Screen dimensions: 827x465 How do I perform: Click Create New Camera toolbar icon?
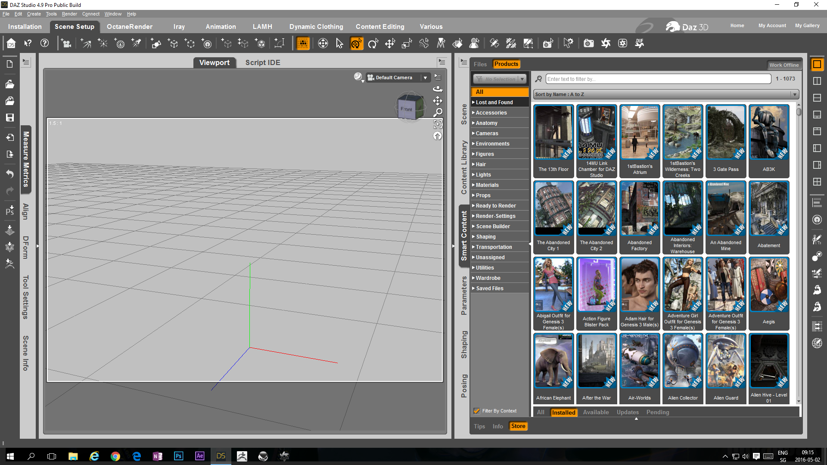click(x=66, y=43)
